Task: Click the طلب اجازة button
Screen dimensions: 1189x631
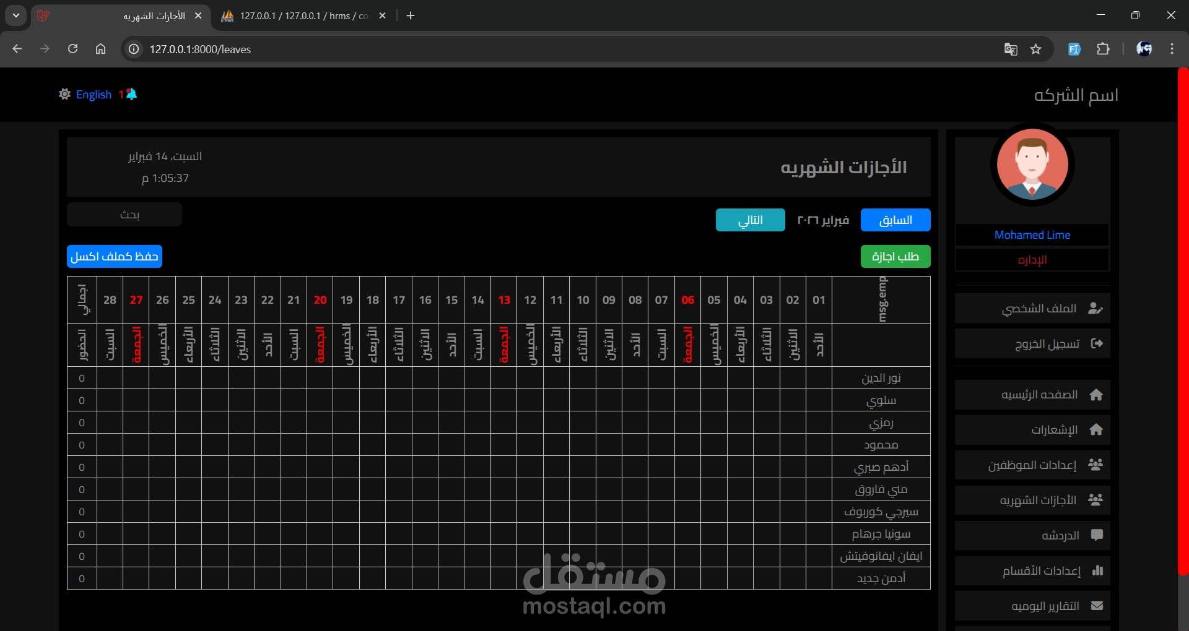Action: click(x=895, y=256)
